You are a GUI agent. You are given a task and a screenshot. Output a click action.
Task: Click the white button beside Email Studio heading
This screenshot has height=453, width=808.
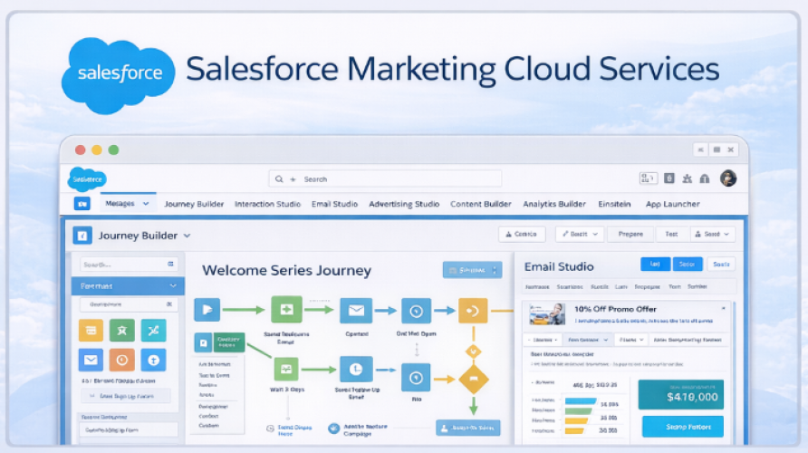(x=721, y=264)
